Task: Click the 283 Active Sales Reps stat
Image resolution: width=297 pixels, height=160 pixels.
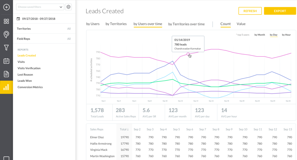Action: click(126, 112)
